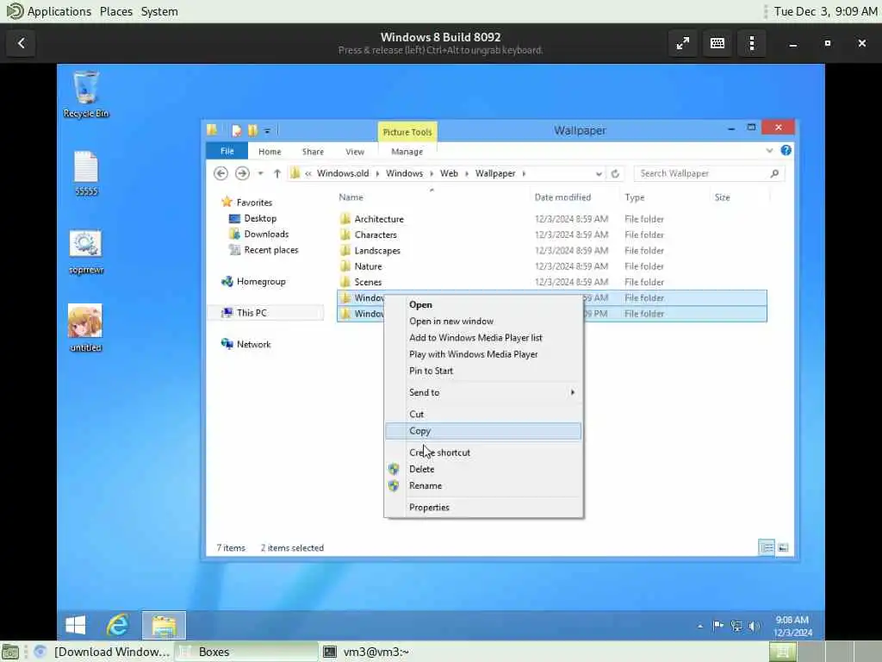Choose Create shortcut from context menu

pyautogui.click(x=483, y=453)
